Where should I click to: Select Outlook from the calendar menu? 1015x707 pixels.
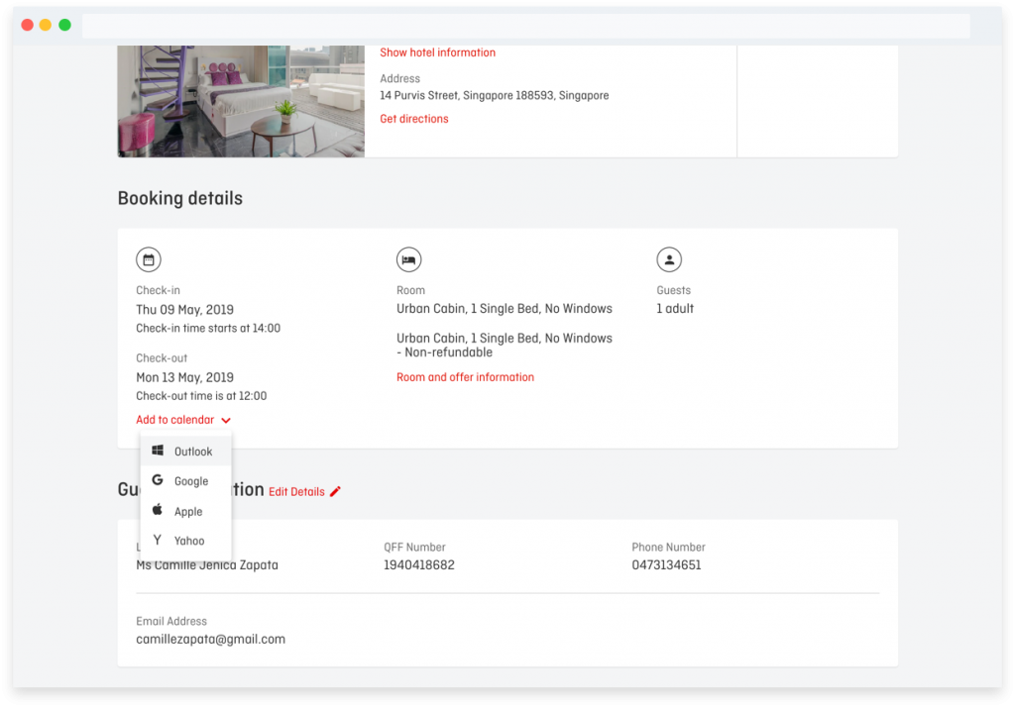[x=185, y=451]
